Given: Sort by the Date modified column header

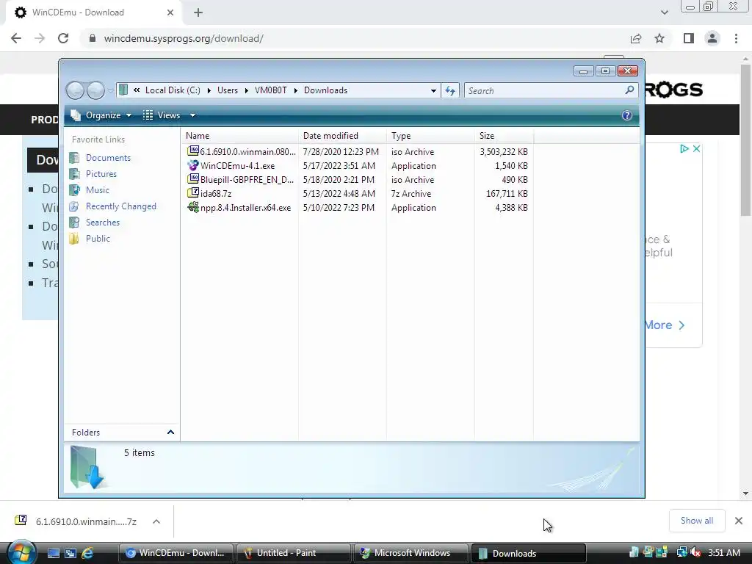Looking at the screenshot, I should tap(342, 136).
